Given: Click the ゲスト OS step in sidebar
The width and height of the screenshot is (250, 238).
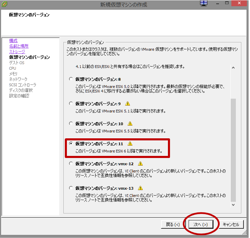Looking at the screenshot, I should (x=17, y=63).
